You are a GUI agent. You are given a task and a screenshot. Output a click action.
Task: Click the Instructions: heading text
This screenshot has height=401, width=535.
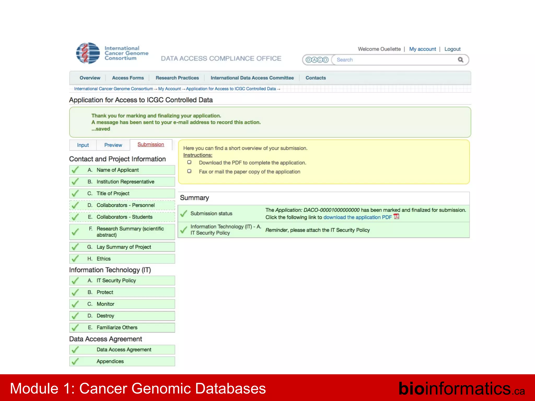pyautogui.click(x=198, y=155)
